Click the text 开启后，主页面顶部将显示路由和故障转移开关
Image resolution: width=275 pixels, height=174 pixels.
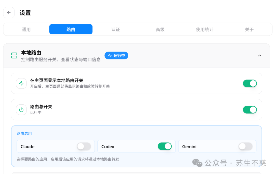tap(70, 86)
